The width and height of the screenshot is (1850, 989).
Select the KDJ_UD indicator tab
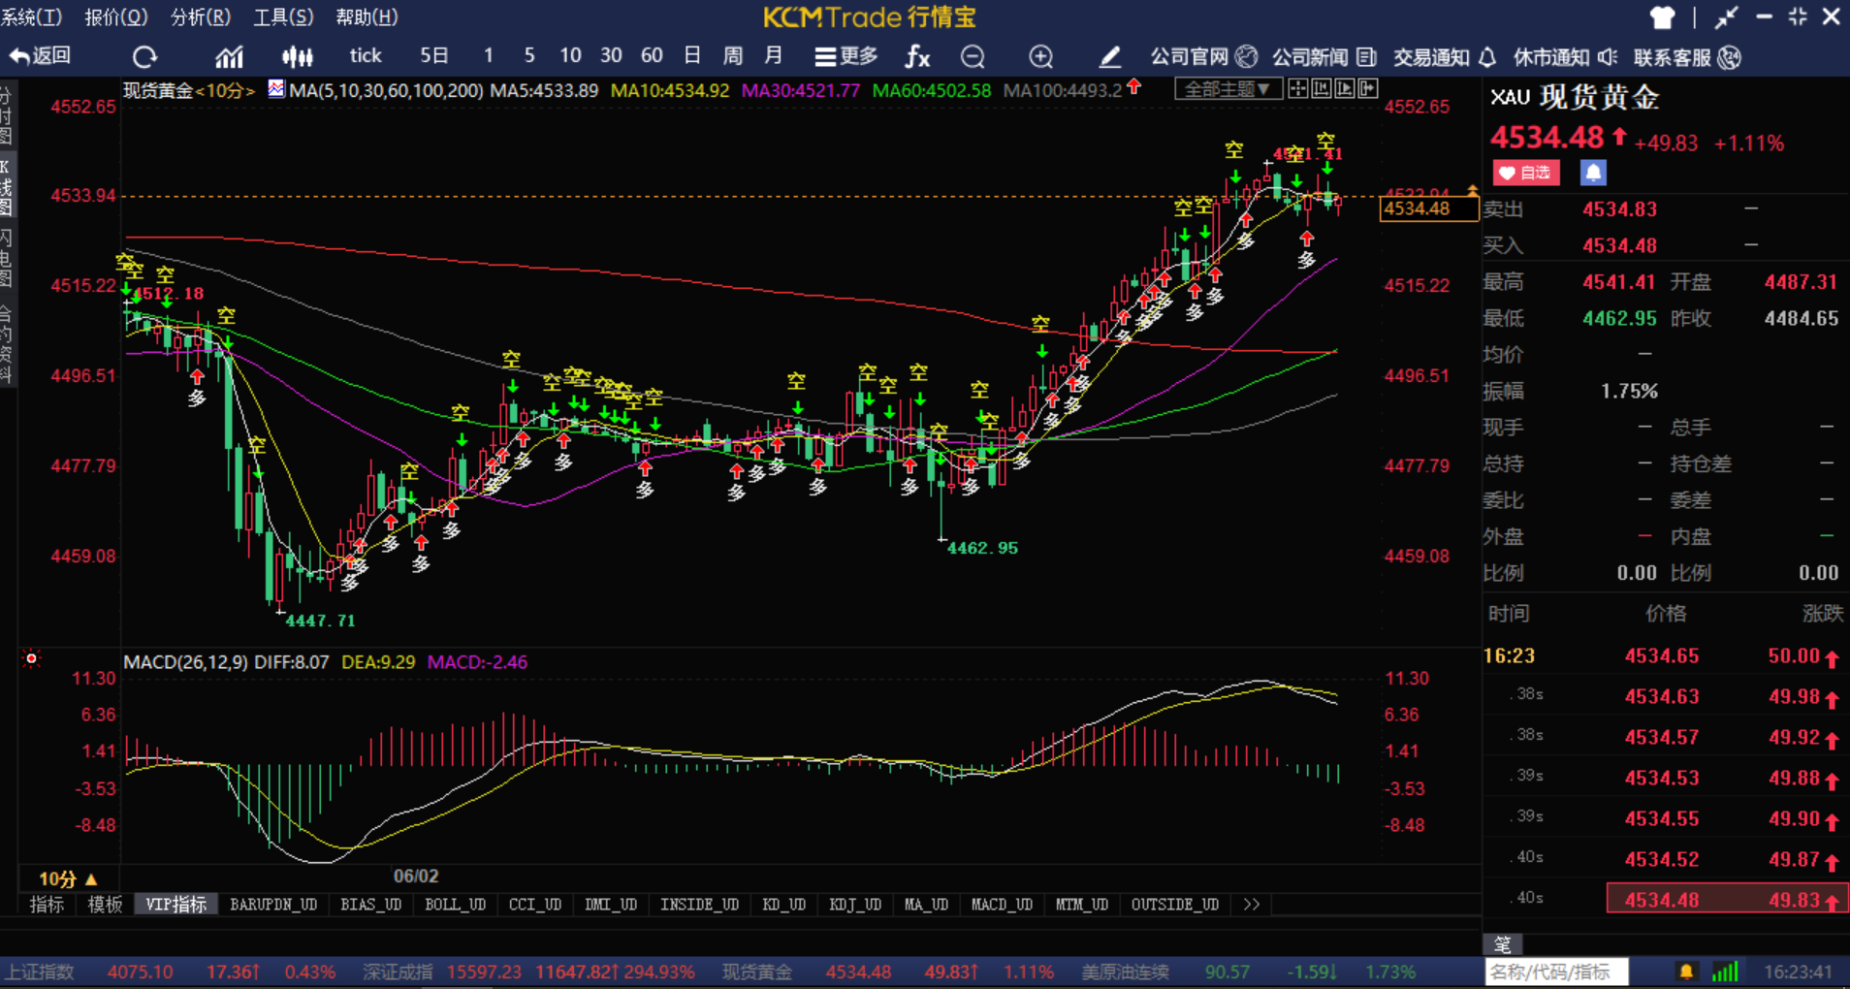pos(855,905)
